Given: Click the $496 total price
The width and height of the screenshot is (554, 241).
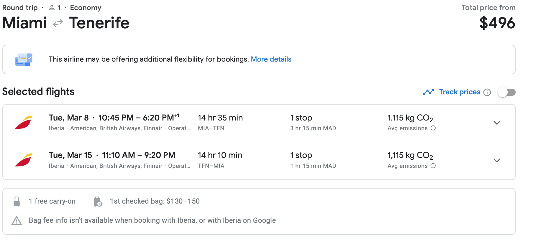Looking at the screenshot, I should pos(497,23).
